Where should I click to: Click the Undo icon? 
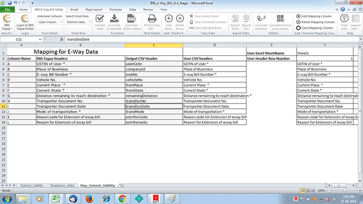16,3
